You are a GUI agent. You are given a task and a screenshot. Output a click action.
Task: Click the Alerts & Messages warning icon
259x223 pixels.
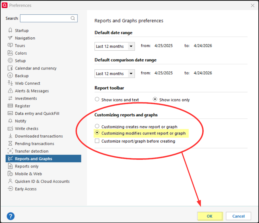[10, 91]
